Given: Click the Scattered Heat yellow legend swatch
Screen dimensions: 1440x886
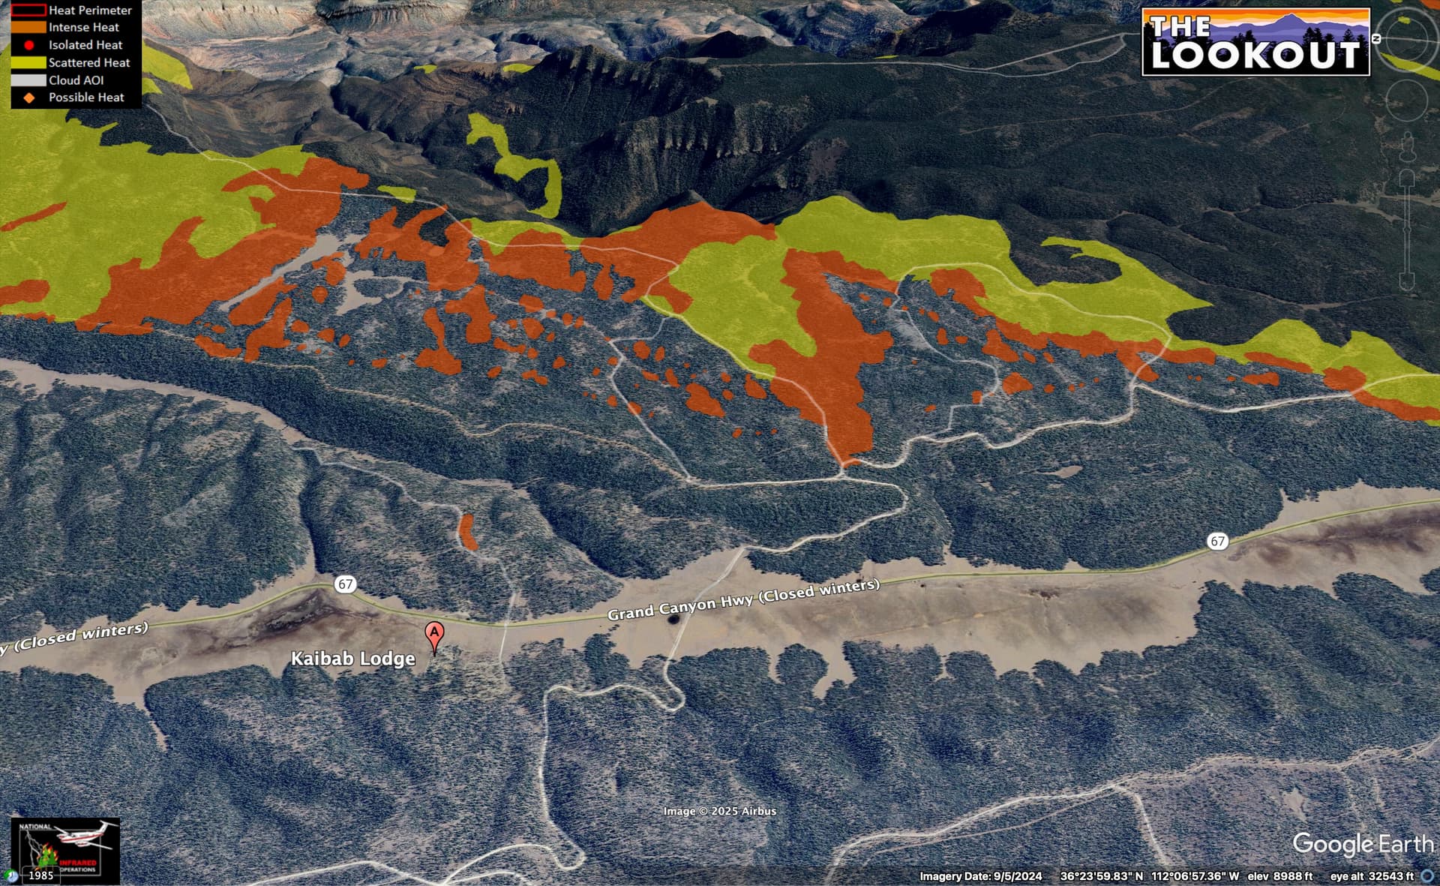Looking at the screenshot, I should click(x=28, y=63).
